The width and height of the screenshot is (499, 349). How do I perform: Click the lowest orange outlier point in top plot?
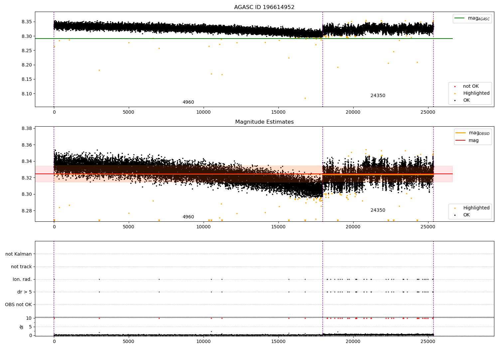tap(305, 98)
